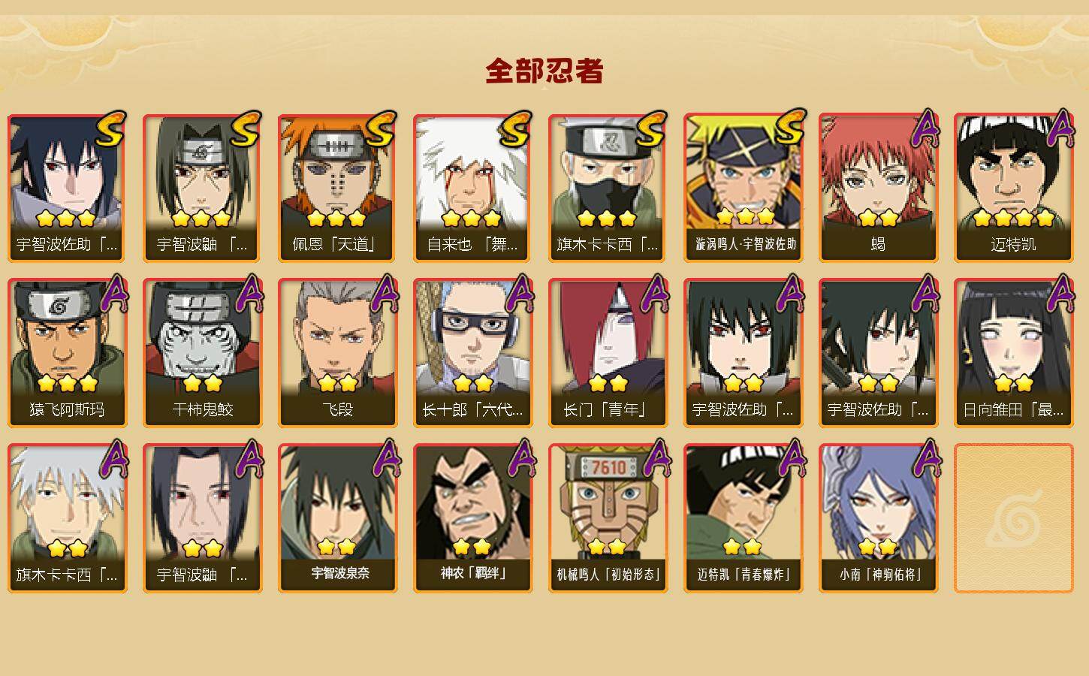The width and height of the screenshot is (1089, 676).
Task: Select the 猿飞阿斯玛 ninja card
Action: [67, 353]
